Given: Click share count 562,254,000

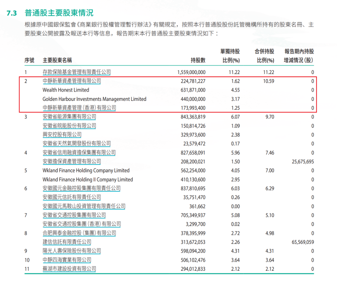Looking at the screenshot, I should [x=193, y=170].
